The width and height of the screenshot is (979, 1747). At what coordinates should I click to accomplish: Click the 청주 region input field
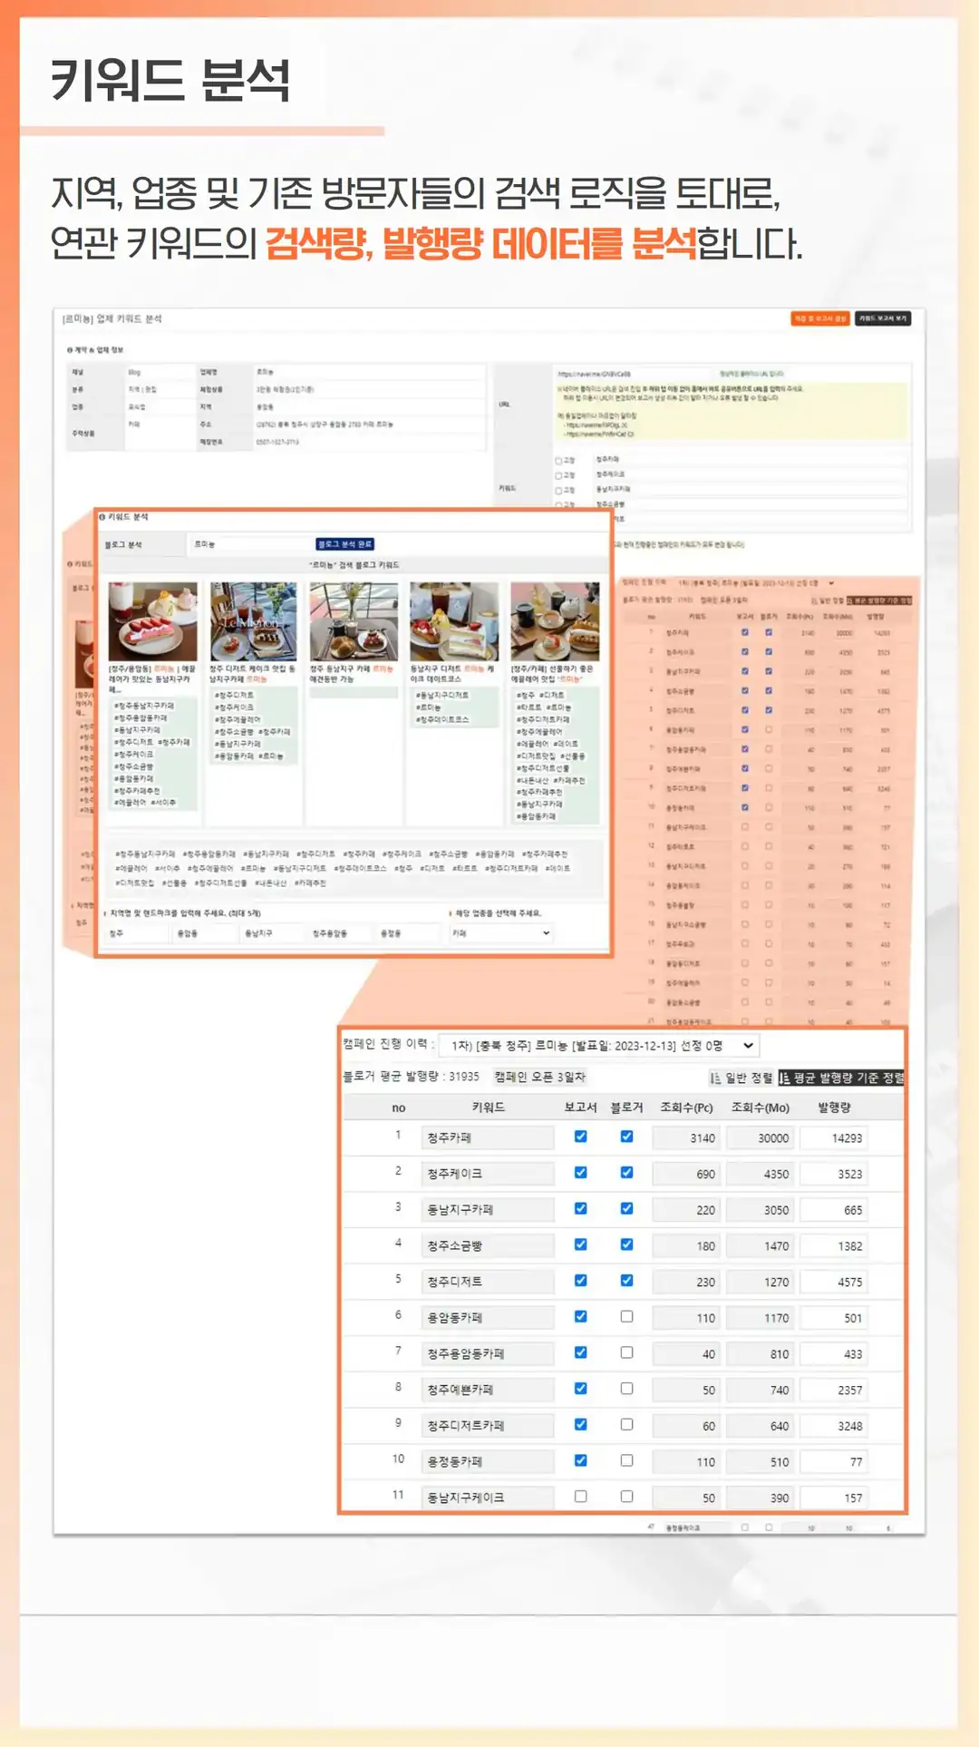tap(138, 932)
